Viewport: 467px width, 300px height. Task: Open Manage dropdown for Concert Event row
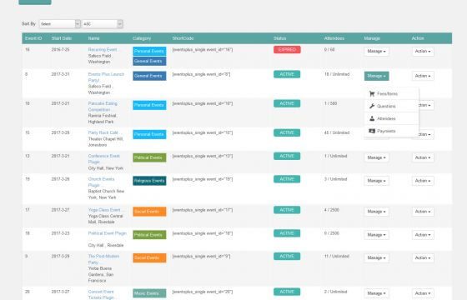376,293
